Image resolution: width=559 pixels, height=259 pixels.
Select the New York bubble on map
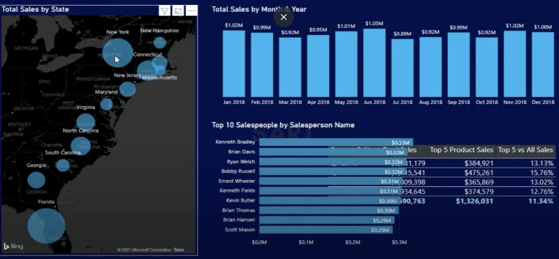click(x=117, y=53)
